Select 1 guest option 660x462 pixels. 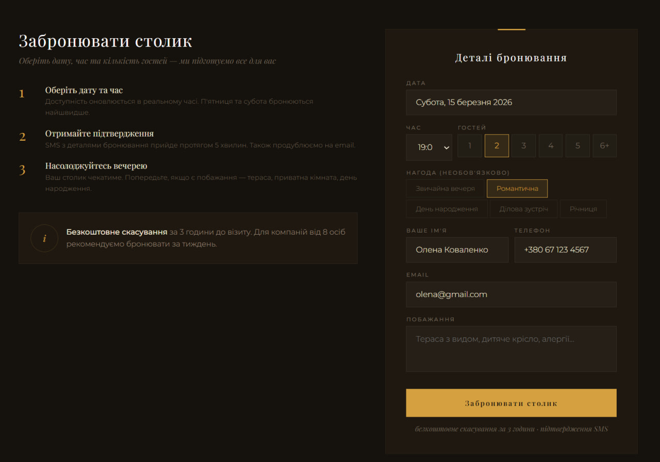tap(470, 146)
